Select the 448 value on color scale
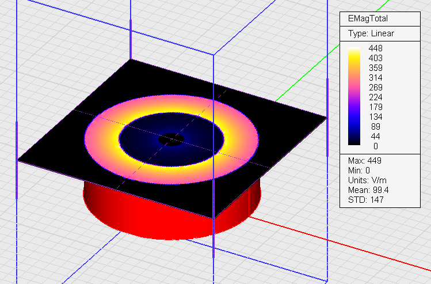The width and height of the screenshot is (431, 284). [375, 48]
